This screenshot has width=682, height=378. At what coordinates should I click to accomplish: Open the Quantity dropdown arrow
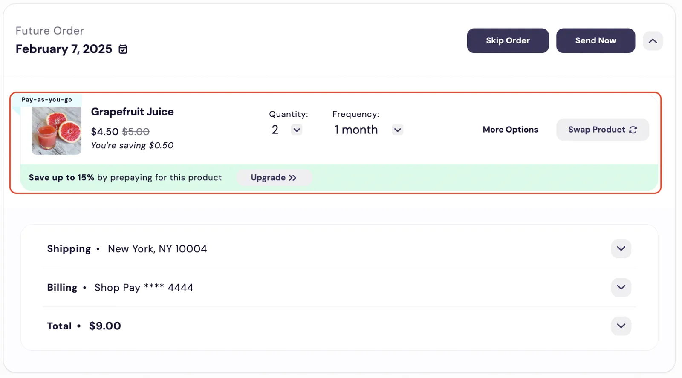(297, 130)
